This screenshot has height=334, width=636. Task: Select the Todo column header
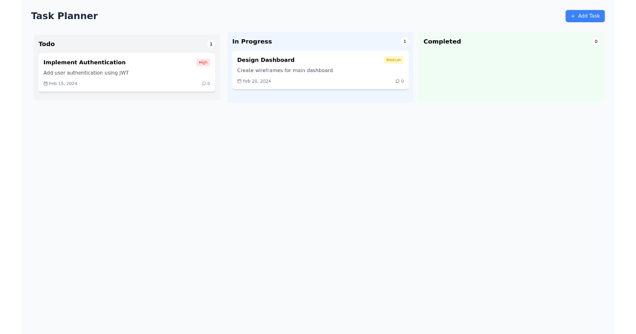point(47,44)
